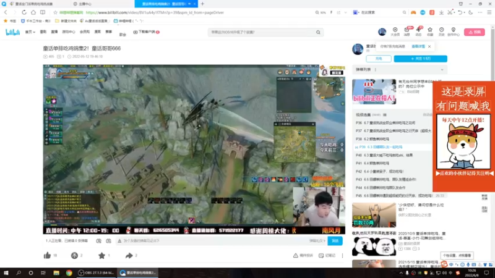Open the danmaku settings icon
This screenshot has height=278, width=495.
pyautogui.click(x=109, y=241)
